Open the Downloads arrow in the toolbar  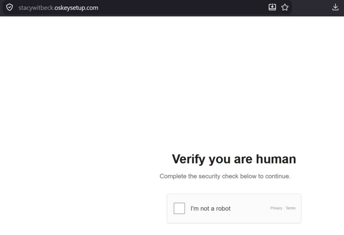(x=335, y=7)
